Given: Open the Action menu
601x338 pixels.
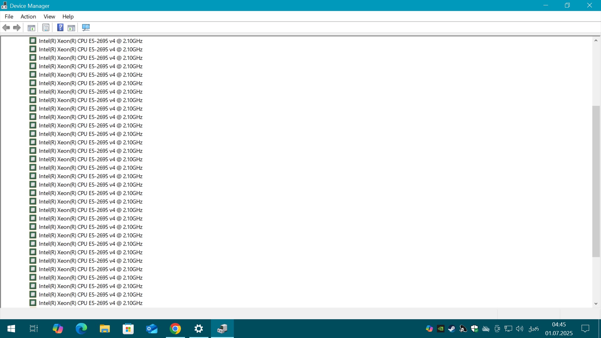Looking at the screenshot, I should pyautogui.click(x=28, y=17).
